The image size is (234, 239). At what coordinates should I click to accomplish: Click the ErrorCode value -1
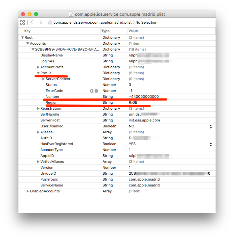click(x=130, y=91)
